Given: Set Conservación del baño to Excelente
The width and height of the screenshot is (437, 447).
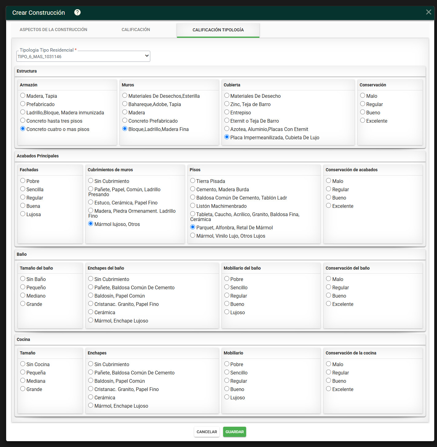Looking at the screenshot, I should tap(329, 304).
